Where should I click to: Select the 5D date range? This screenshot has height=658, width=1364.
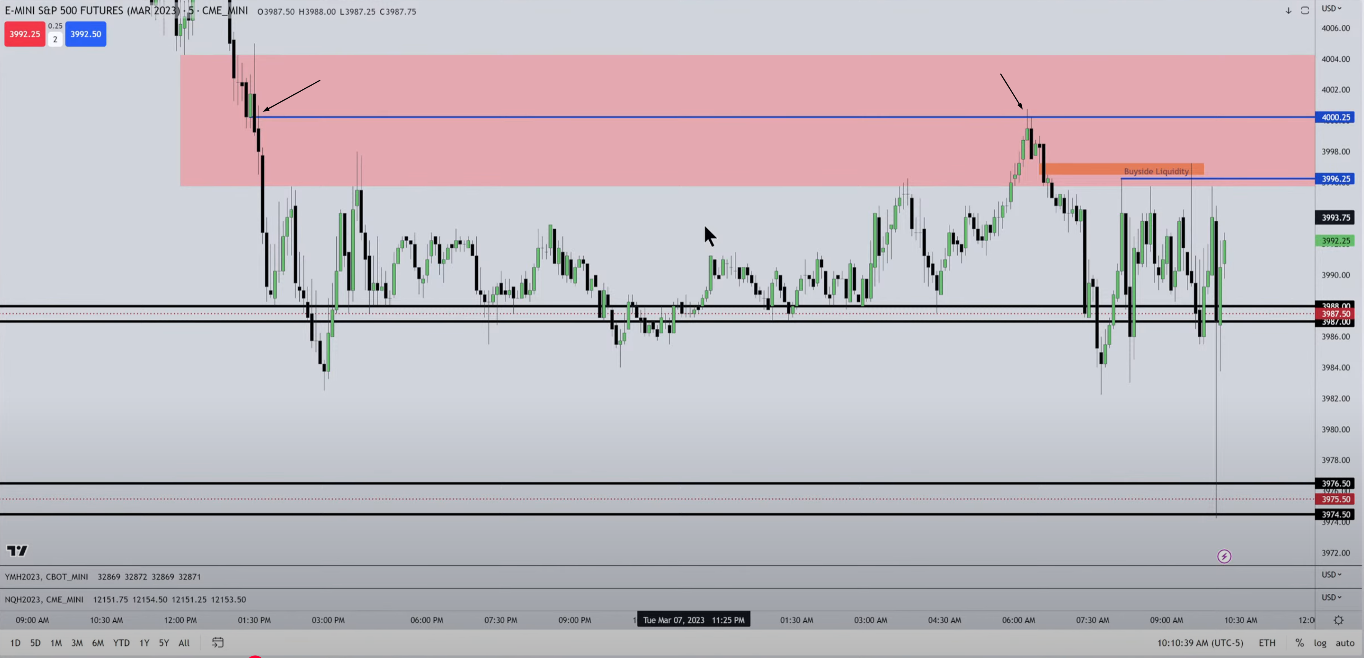click(36, 643)
